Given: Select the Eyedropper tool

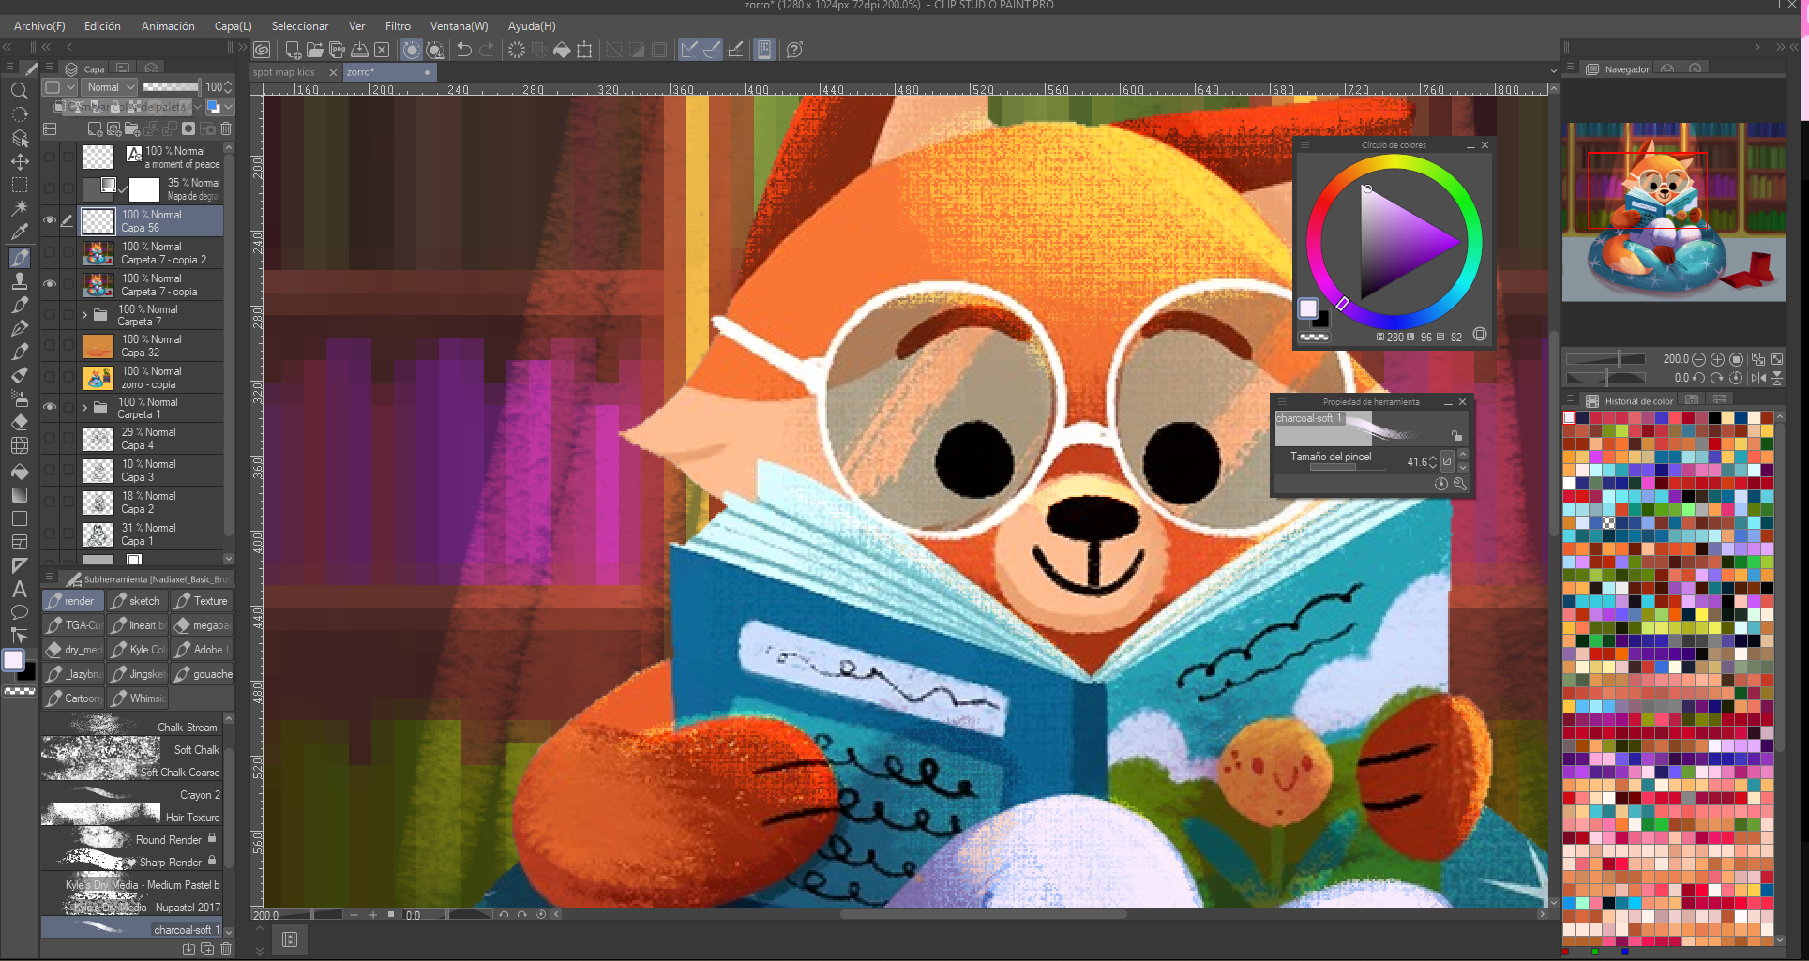Looking at the screenshot, I should [x=19, y=232].
